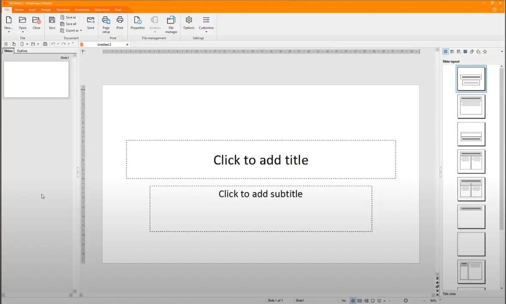
Task: Open the Outline tab in the left panel
Action: coord(22,51)
